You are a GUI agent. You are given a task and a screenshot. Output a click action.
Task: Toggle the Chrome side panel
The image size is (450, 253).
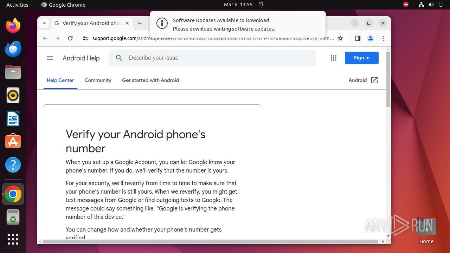(358, 38)
